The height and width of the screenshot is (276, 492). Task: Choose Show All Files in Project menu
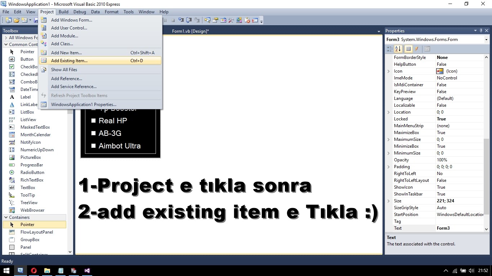tap(100, 70)
